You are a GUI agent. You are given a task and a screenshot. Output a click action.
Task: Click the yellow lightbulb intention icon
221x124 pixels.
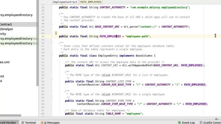coord(56,33)
